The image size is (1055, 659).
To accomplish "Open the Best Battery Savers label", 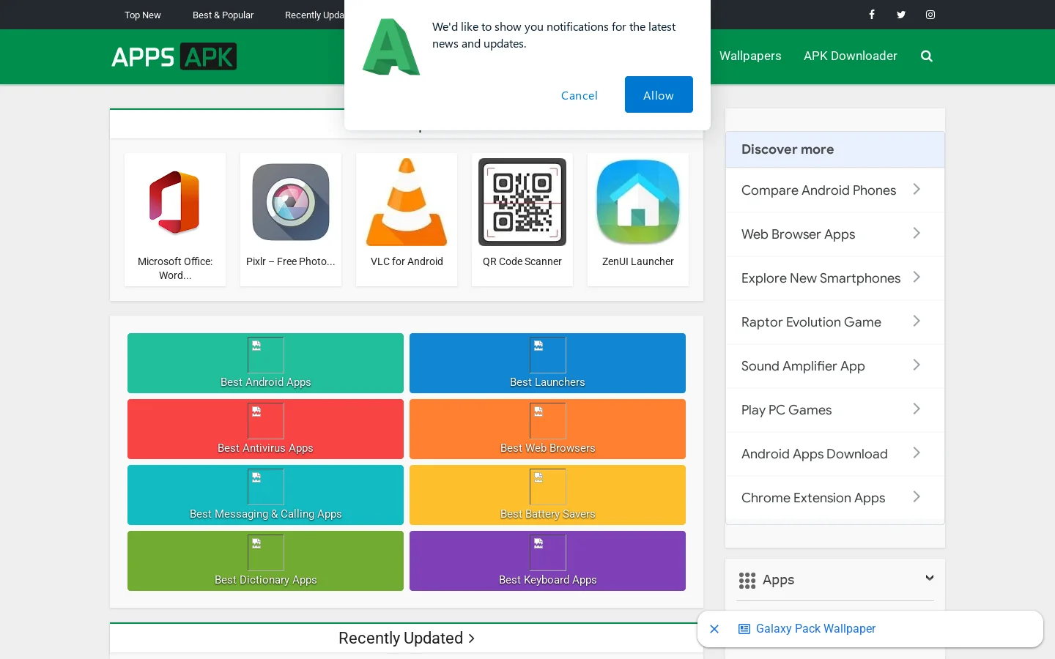I will tap(547, 514).
